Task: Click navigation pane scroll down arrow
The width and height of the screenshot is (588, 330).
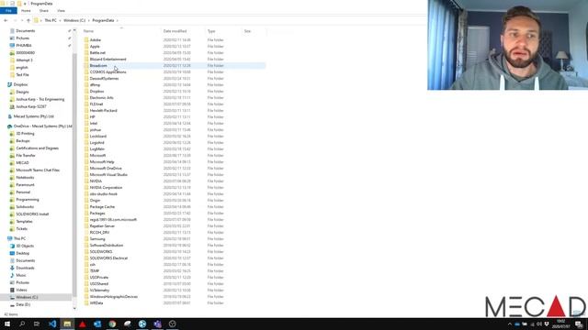Action: (74, 308)
